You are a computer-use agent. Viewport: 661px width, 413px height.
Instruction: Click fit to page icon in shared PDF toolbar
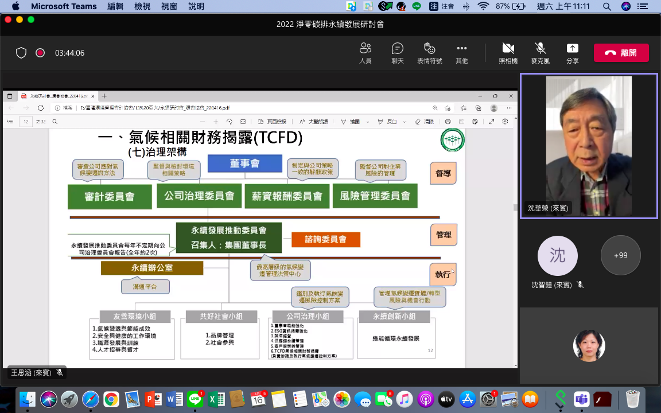click(x=243, y=122)
